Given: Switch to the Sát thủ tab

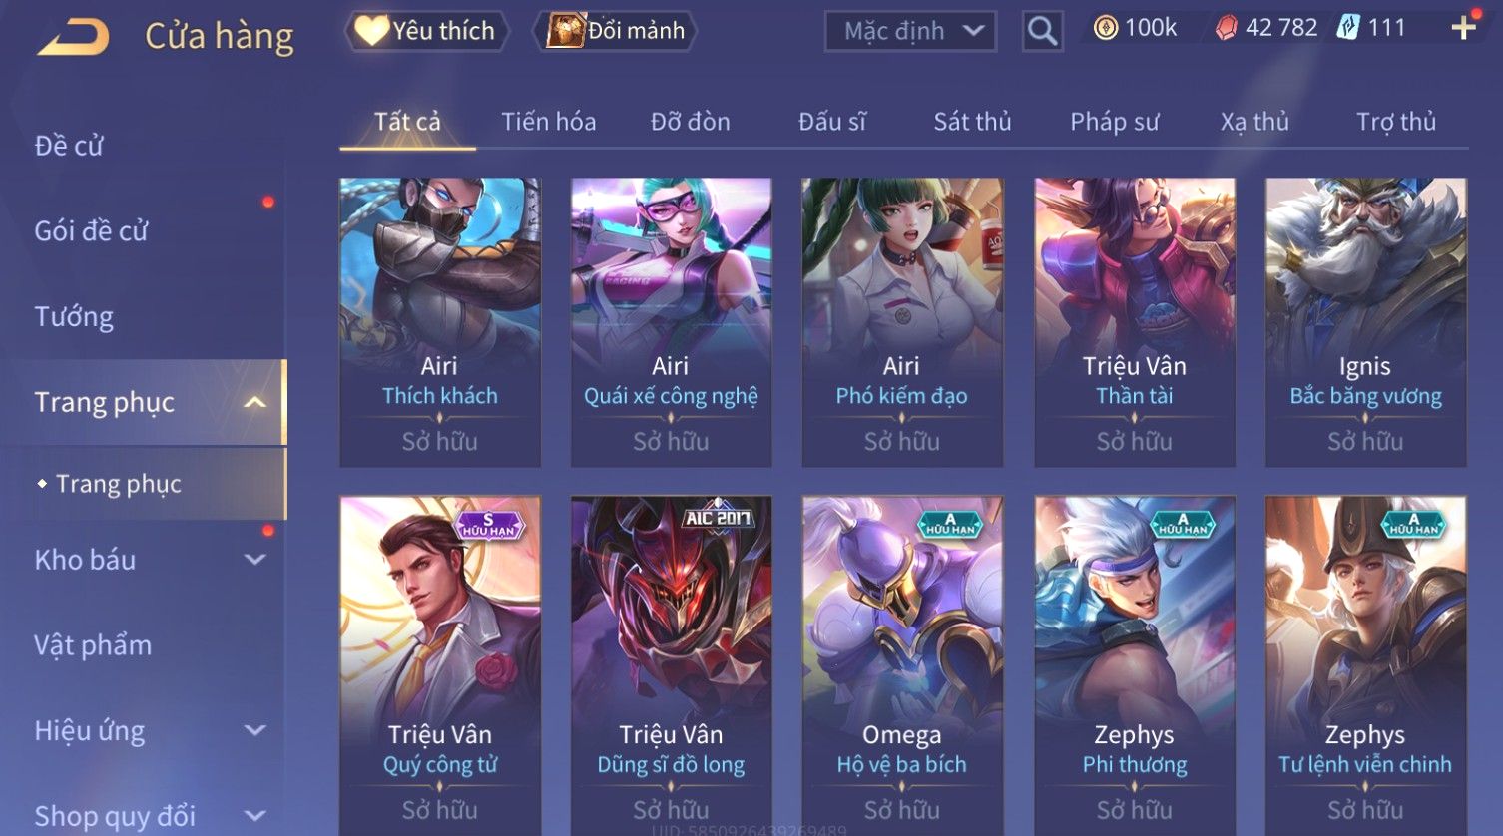Looking at the screenshot, I should 972,122.
